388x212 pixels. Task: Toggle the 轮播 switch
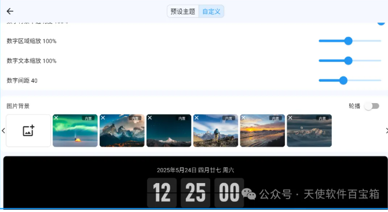[x=372, y=106]
